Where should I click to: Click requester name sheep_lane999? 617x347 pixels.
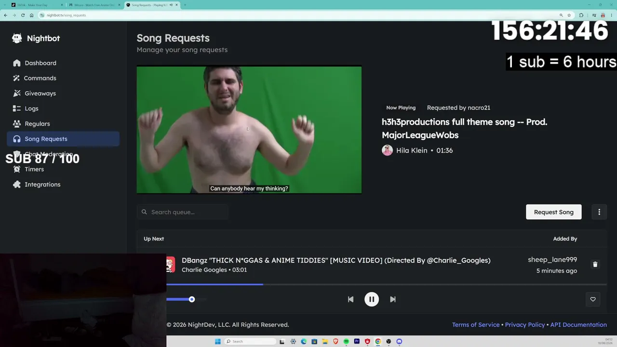[x=552, y=260]
